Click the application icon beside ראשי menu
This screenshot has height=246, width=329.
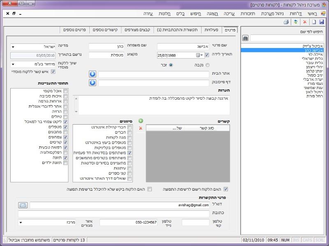(x=323, y=14)
